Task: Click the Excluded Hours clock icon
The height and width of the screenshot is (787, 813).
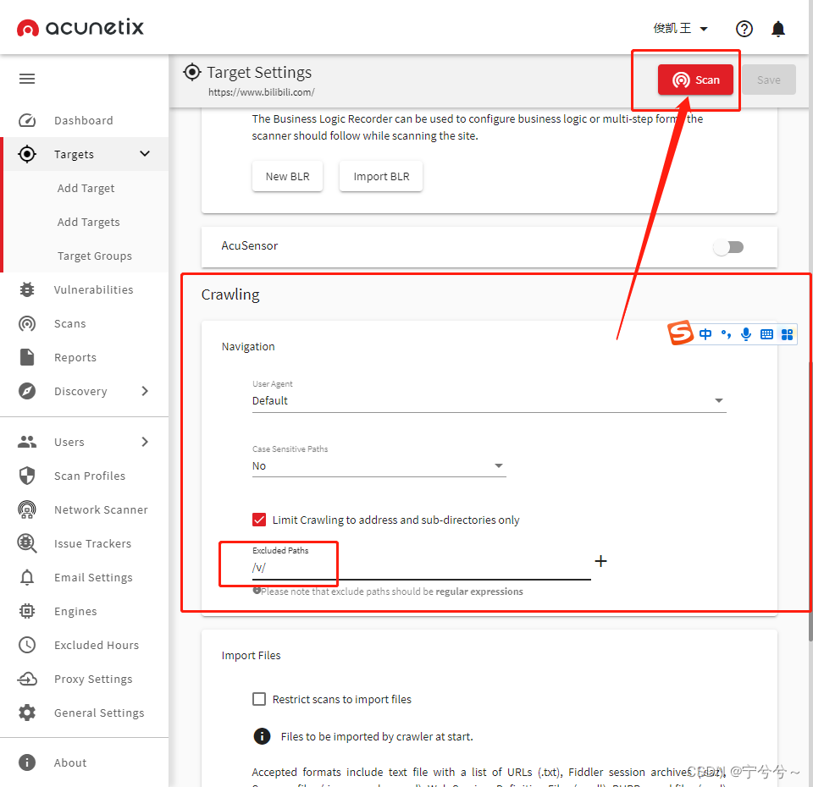Action: [x=27, y=645]
